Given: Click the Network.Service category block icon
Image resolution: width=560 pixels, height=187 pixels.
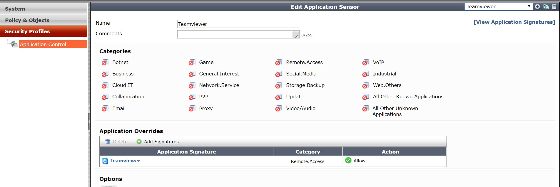Looking at the screenshot, I should (192, 85).
